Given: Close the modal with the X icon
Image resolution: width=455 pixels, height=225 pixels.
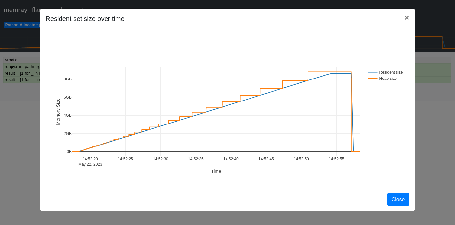Looking at the screenshot, I should pos(407,18).
